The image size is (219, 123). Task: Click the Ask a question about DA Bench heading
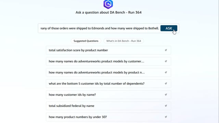(108, 12)
